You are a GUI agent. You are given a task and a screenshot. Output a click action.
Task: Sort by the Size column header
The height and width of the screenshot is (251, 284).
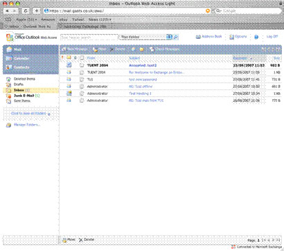(x=276, y=58)
